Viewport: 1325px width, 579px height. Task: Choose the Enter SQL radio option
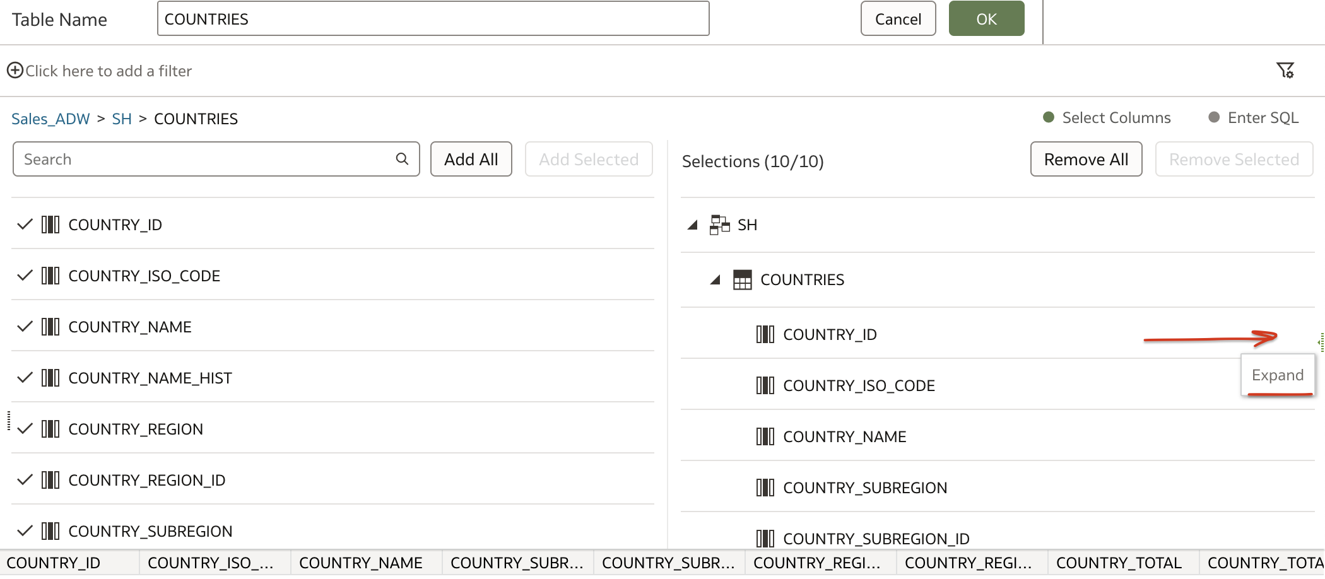(x=1214, y=117)
